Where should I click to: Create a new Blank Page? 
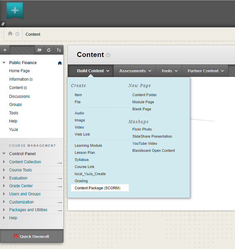coord(142,109)
